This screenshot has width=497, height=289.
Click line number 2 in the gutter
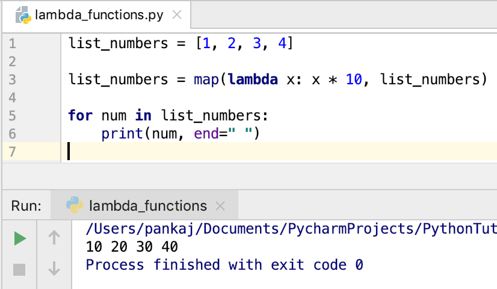[x=13, y=61]
